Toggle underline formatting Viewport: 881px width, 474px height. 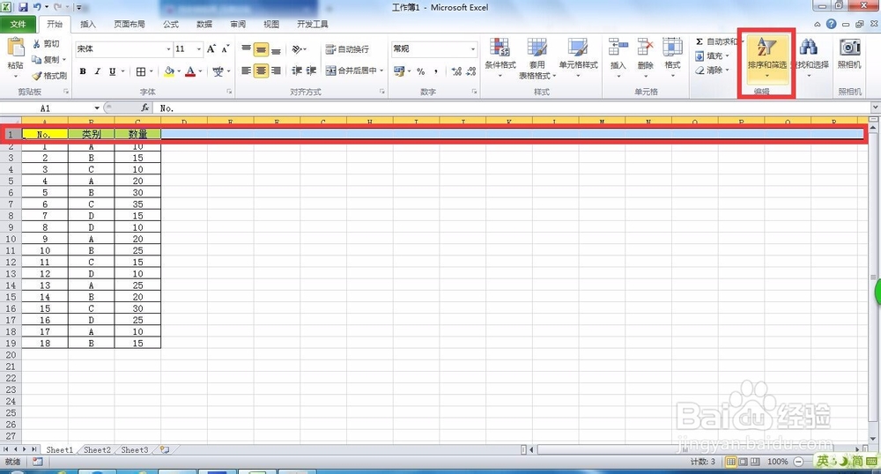[x=112, y=71]
